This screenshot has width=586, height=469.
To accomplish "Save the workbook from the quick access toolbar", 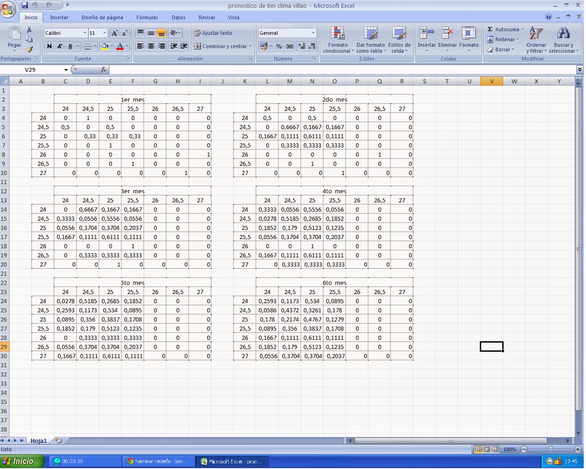I will point(25,5).
